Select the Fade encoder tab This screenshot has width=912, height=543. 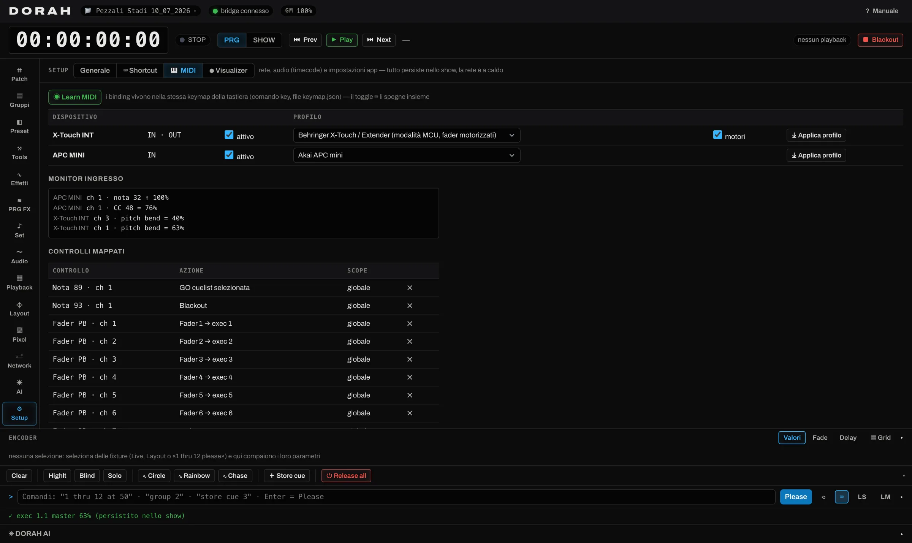(820, 438)
